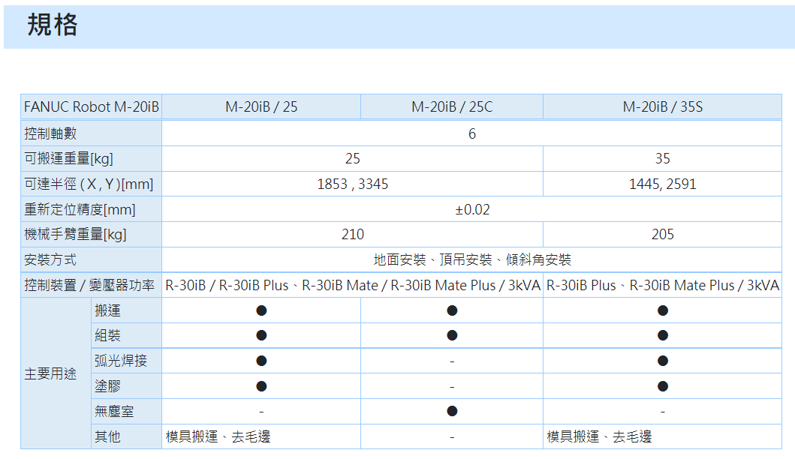Click the 塗膠 dot under M-20iB / 25
This screenshot has width=795, height=459.
click(x=261, y=386)
